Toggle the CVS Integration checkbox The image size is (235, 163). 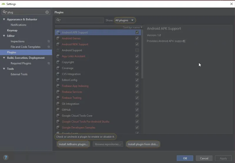(137, 74)
